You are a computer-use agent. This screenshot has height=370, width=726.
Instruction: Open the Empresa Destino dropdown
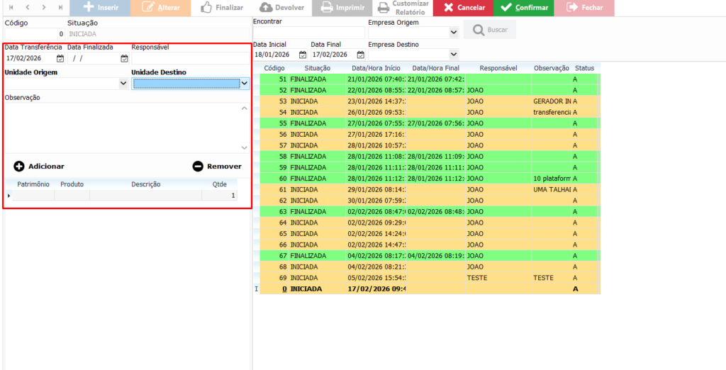click(x=454, y=55)
